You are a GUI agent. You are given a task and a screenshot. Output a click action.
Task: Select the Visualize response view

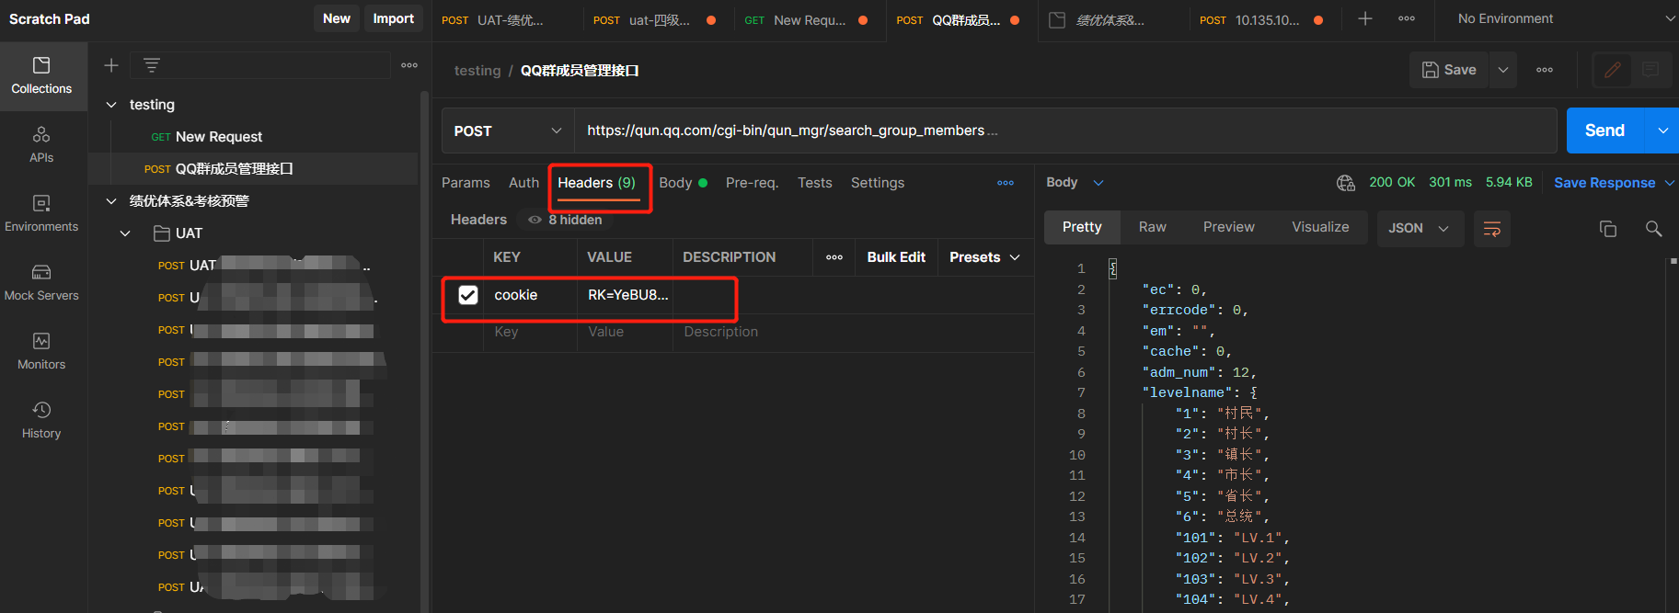click(x=1320, y=227)
